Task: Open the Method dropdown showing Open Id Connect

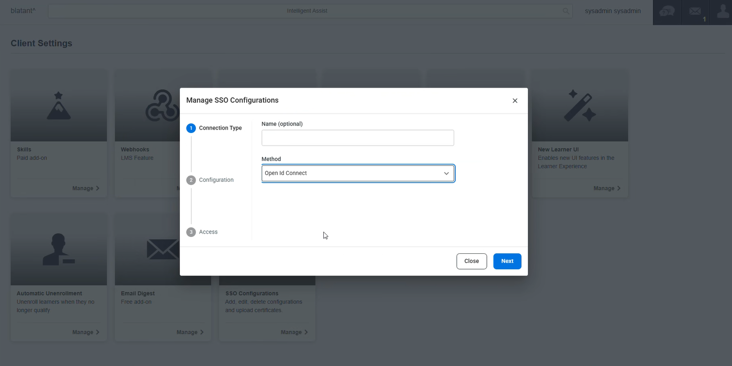Action: [358, 174]
